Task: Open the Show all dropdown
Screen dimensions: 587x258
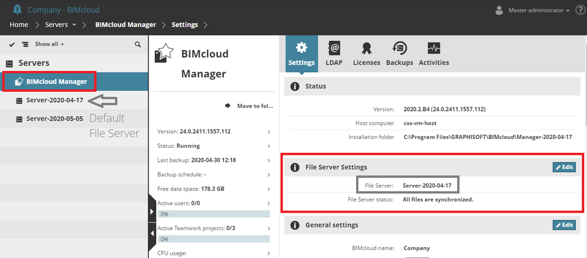Action: click(x=49, y=44)
